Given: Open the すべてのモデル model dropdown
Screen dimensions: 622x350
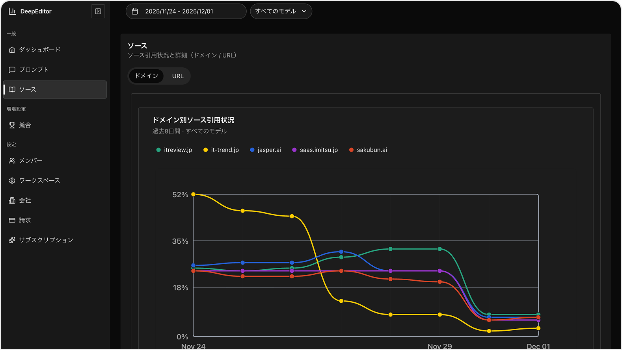Looking at the screenshot, I should [x=281, y=11].
